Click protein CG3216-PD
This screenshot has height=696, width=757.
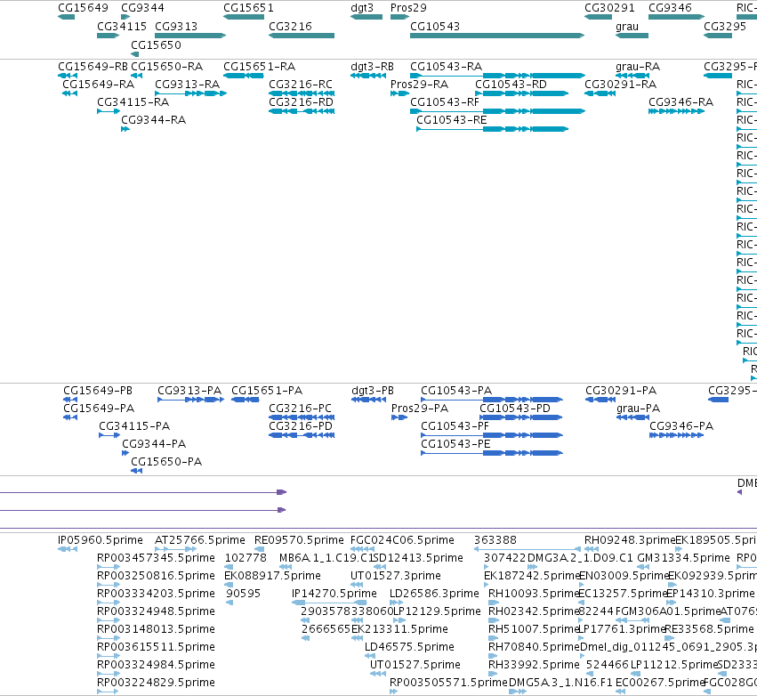[x=302, y=435]
